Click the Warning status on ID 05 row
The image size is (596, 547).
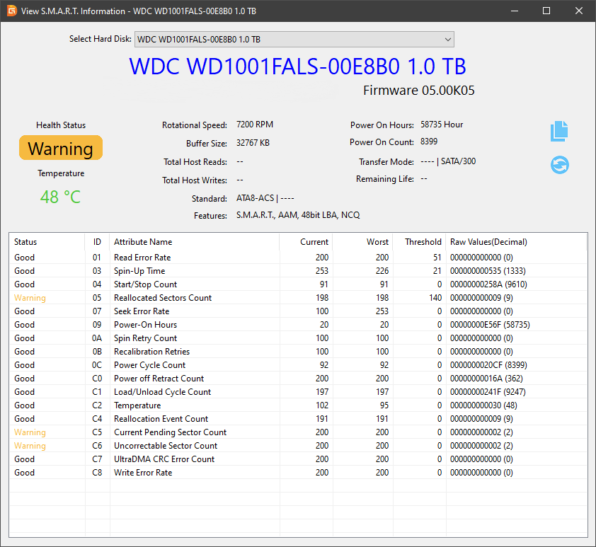(x=30, y=298)
